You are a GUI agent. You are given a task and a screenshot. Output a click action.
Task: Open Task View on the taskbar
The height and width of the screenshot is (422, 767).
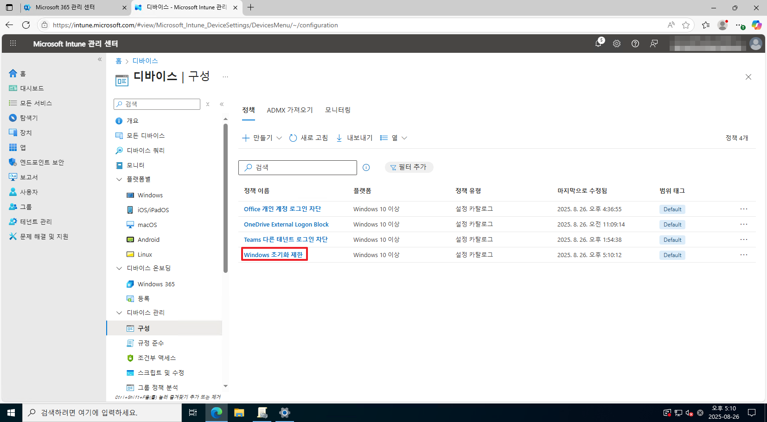coord(193,412)
